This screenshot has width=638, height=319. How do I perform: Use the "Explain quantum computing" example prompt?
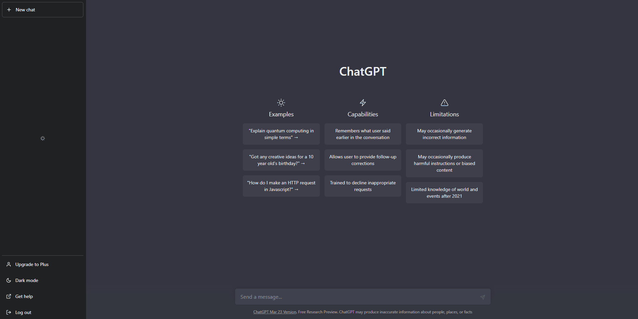281,134
